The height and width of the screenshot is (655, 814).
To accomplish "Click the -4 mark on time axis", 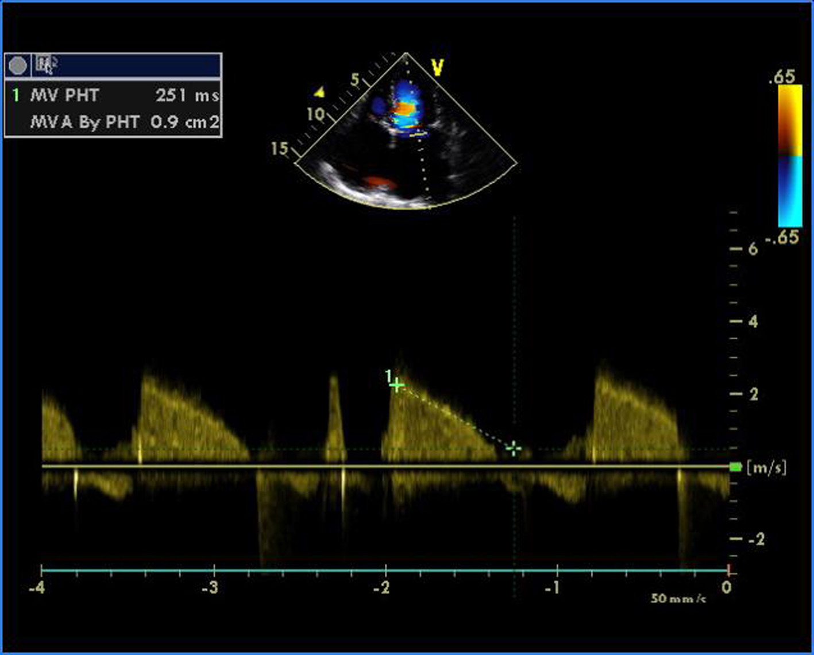I will pos(37,588).
